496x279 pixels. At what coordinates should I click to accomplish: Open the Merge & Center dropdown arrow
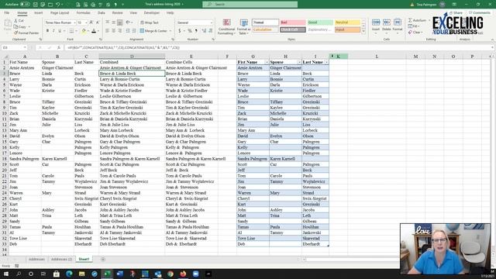(x=170, y=31)
